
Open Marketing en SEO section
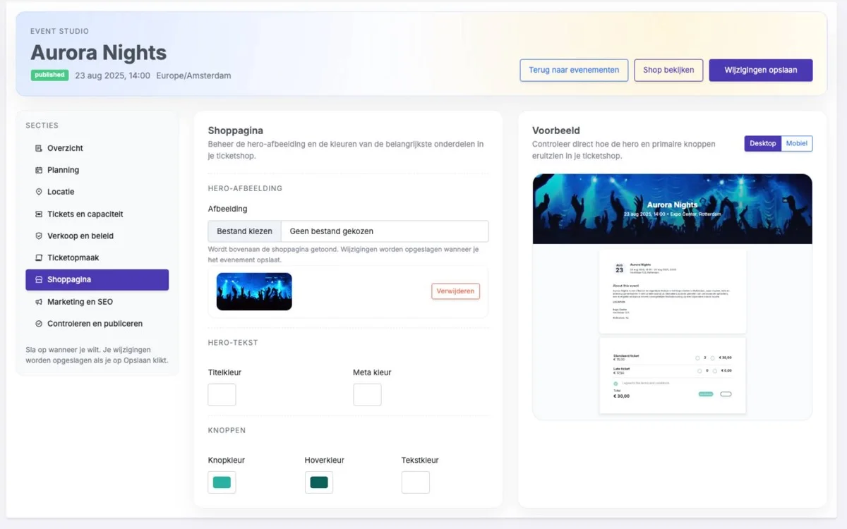(x=97, y=301)
